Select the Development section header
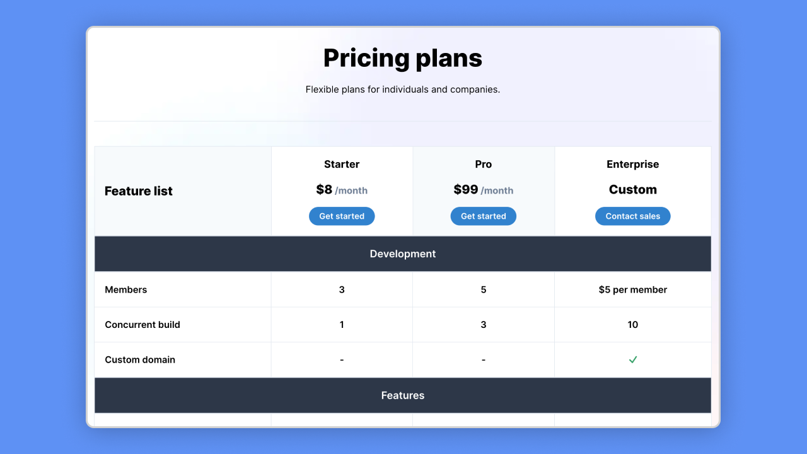Image resolution: width=807 pixels, height=454 pixels. coord(403,254)
